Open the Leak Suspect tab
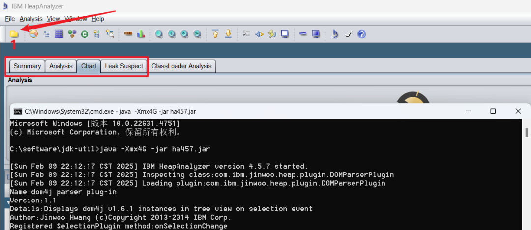Screen dimensions: 531x230 tap(124, 66)
